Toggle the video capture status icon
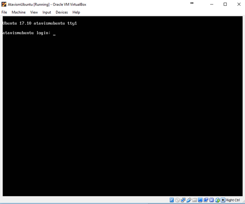 (x=206, y=200)
